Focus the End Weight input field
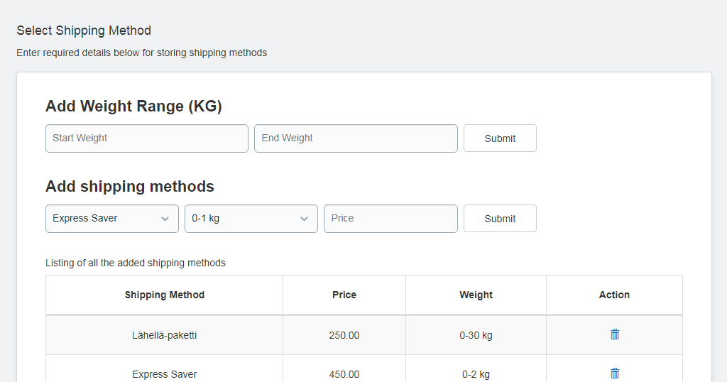Viewport: 727px width, 382px height. (x=356, y=138)
